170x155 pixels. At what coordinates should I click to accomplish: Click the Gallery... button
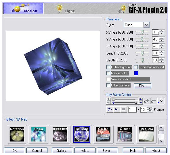click(x=62, y=150)
